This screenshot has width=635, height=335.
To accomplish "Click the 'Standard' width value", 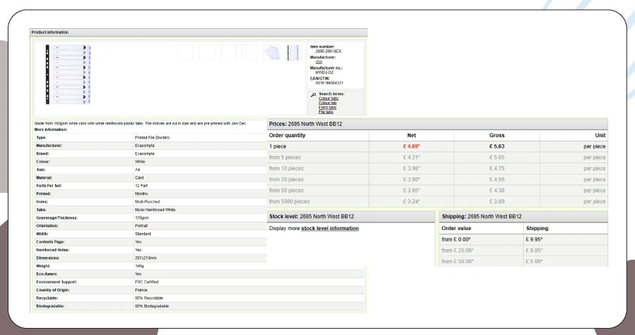I will click(x=143, y=234).
